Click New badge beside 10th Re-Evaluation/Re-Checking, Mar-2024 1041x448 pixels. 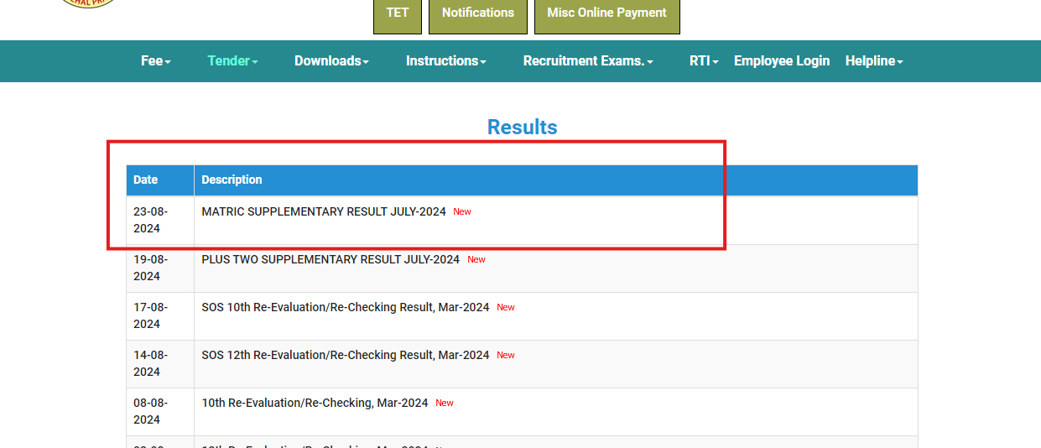pyautogui.click(x=445, y=403)
